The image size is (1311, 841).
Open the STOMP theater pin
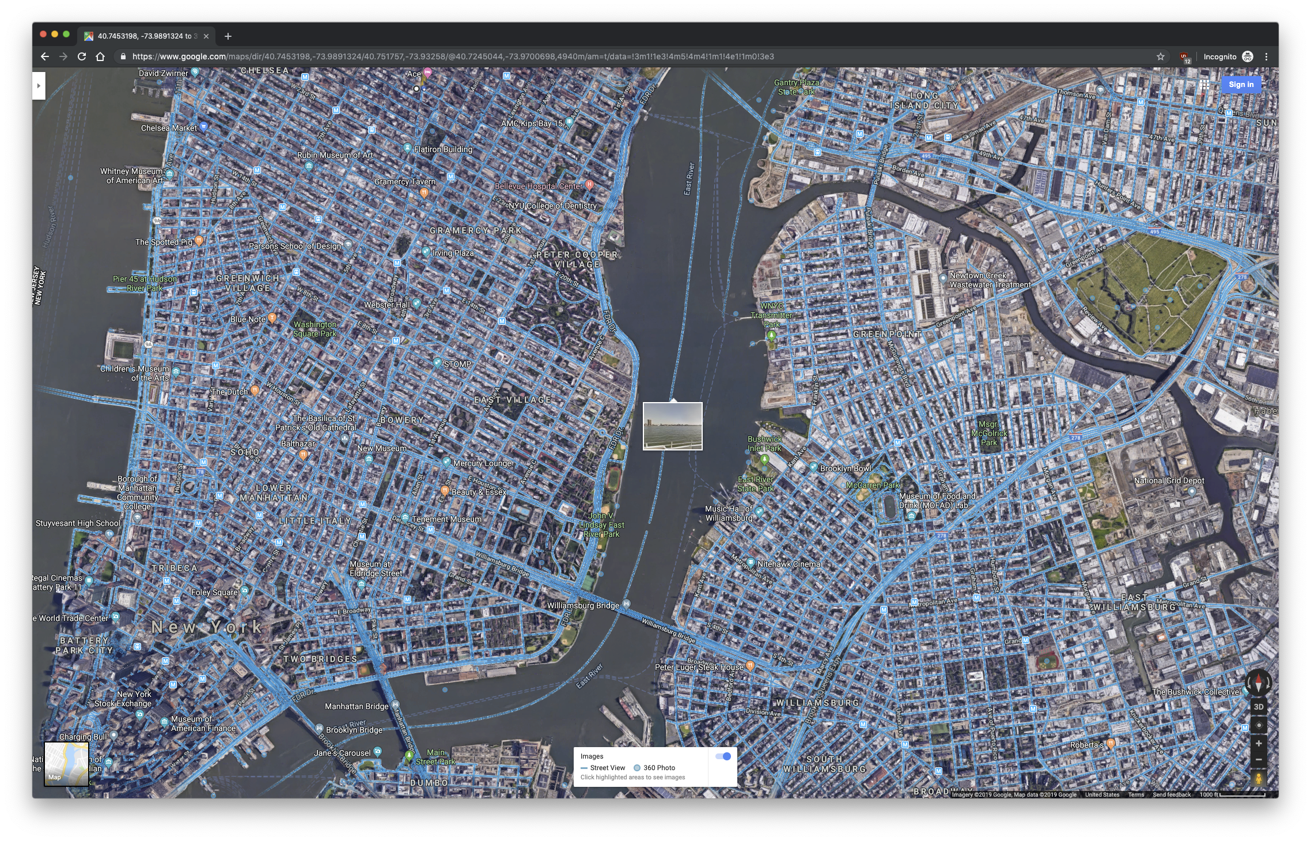[x=437, y=363]
